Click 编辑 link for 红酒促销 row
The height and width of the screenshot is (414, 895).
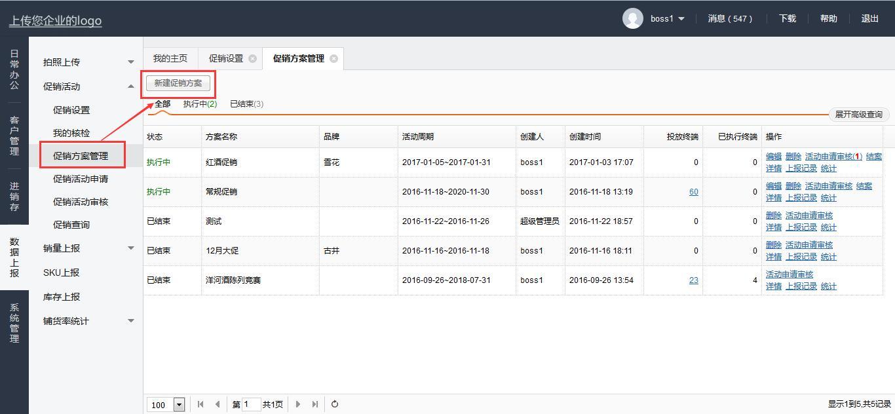point(773,157)
